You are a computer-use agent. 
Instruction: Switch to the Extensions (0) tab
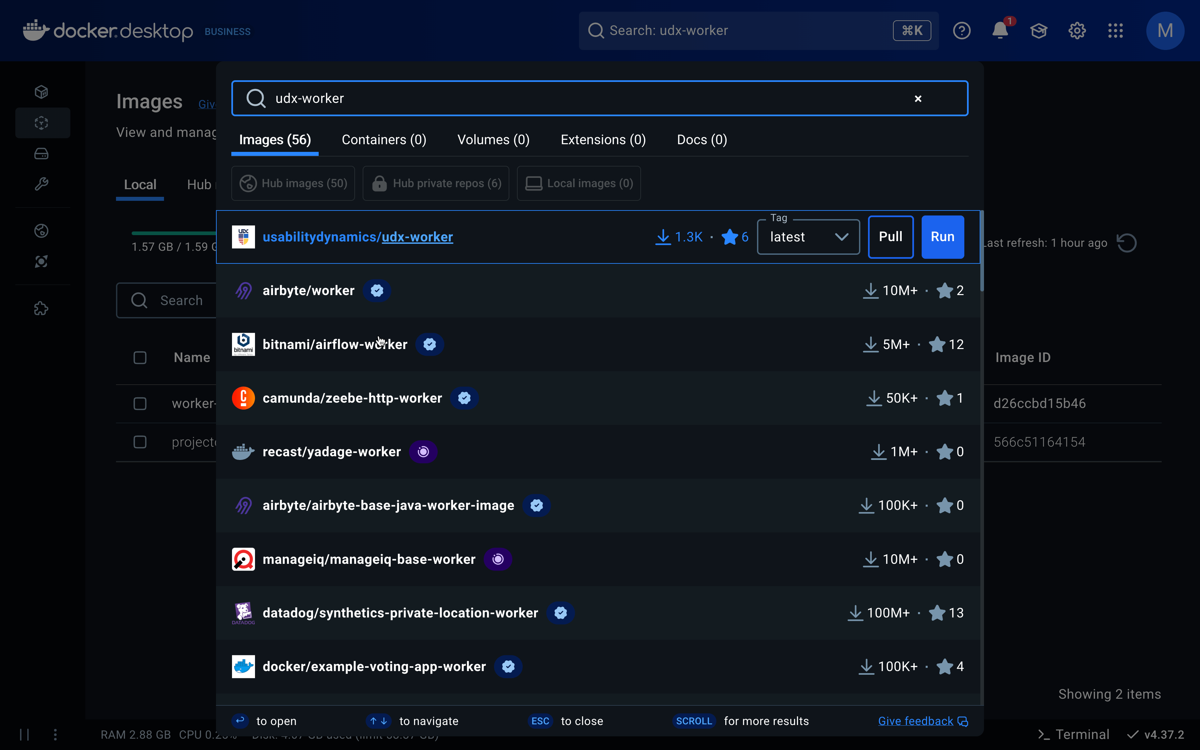point(603,140)
